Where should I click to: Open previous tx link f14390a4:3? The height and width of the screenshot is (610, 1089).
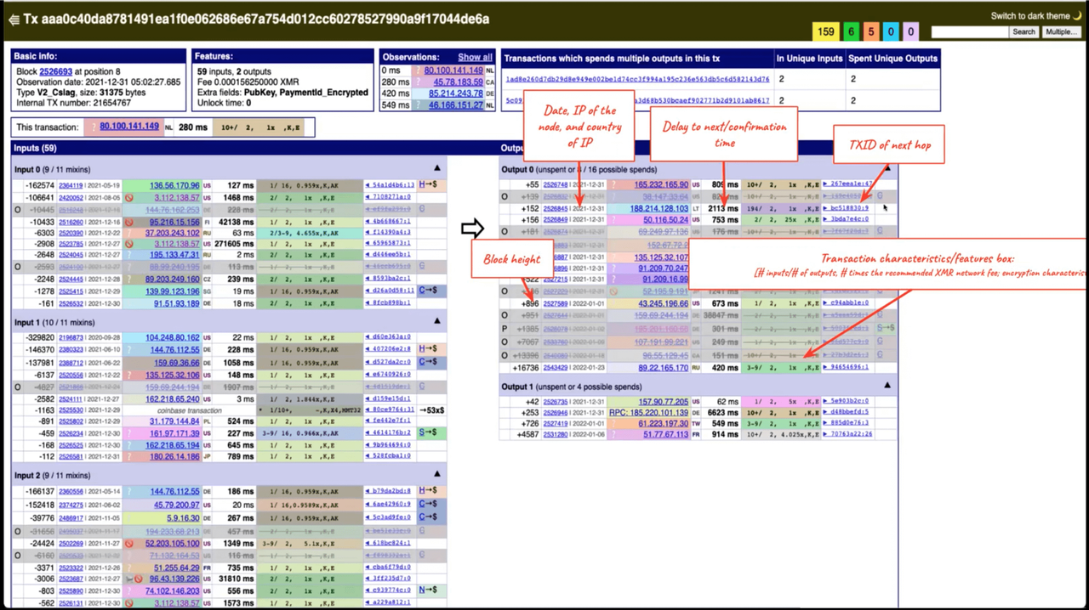(390, 233)
